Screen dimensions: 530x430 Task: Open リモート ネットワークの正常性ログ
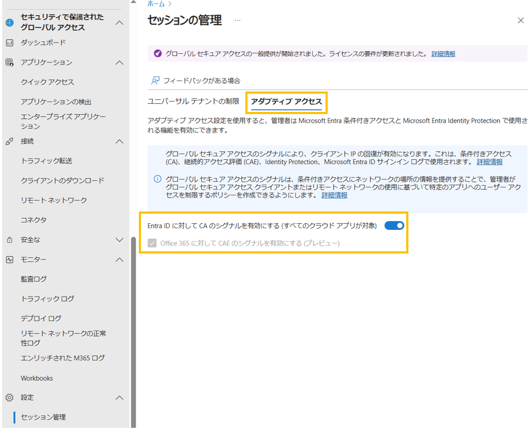coord(63,338)
